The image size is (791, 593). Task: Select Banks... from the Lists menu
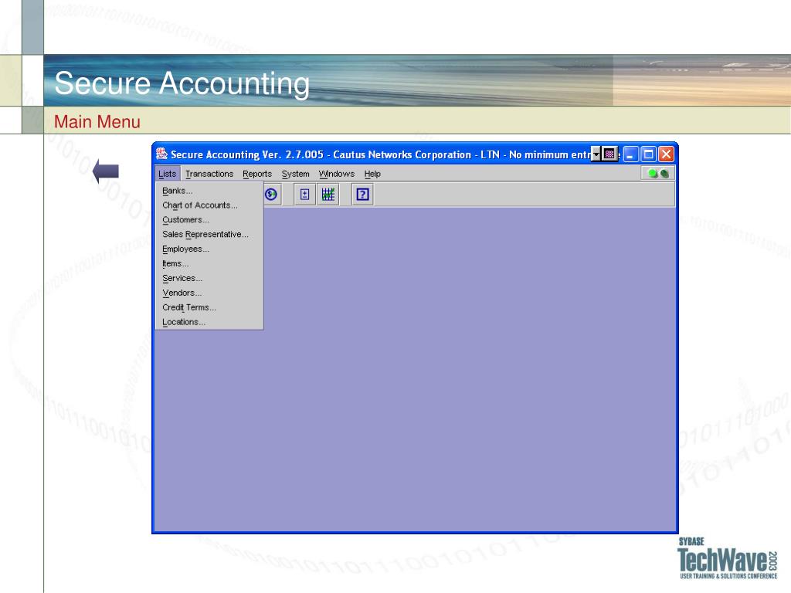point(209,191)
